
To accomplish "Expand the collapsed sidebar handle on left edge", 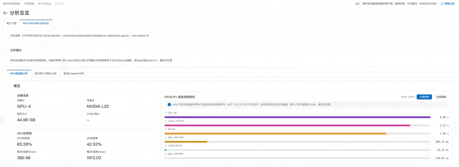I will point(1,118).
